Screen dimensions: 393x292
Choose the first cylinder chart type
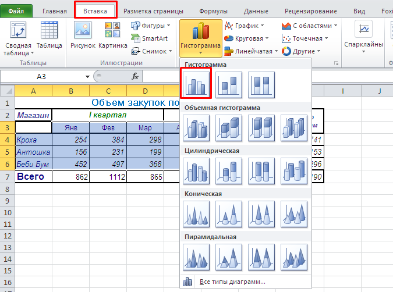(196, 170)
